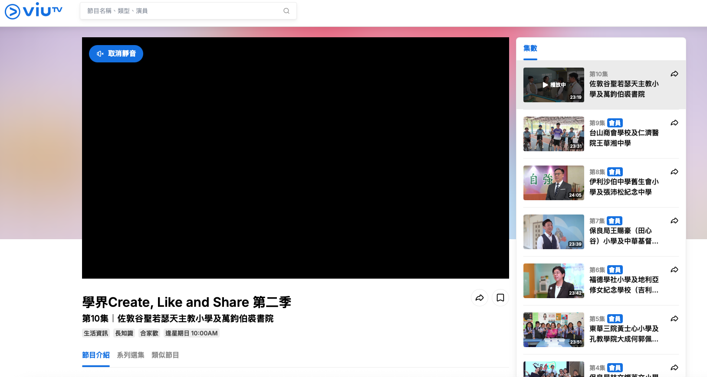Click the search magnifier icon

pyautogui.click(x=286, y=11)
